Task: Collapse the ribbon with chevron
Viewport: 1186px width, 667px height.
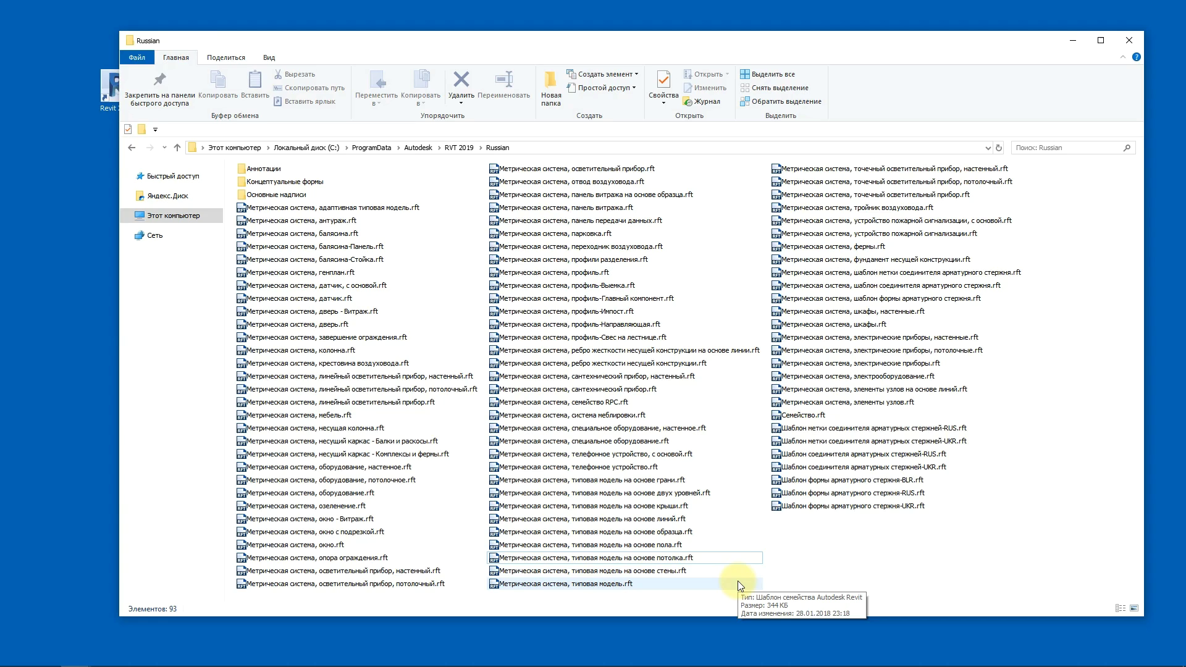Action: (1122, 57)
